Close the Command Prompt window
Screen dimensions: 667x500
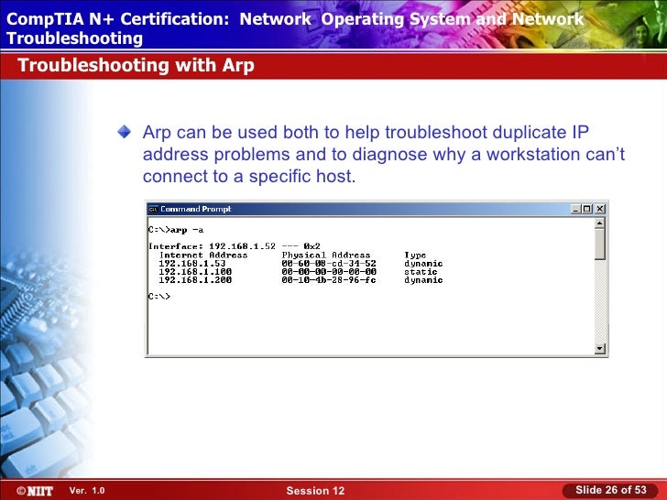click(x=600, y=209)
